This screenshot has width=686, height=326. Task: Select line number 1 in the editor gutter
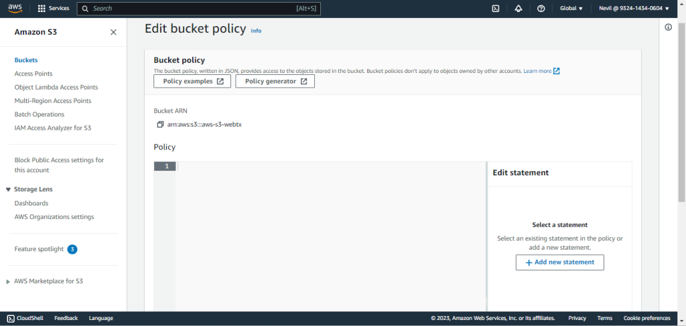(x=165, y=166)
